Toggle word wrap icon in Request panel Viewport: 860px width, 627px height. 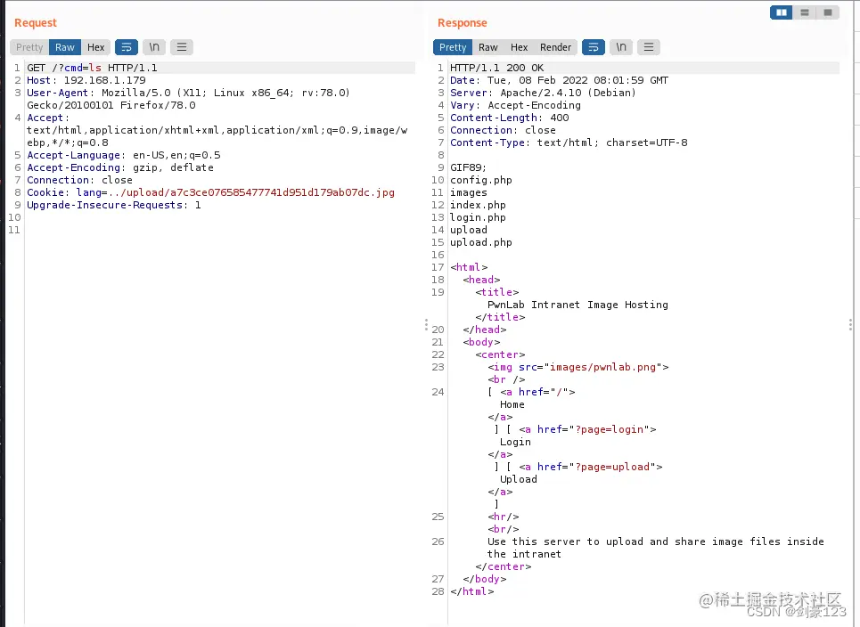127,47
